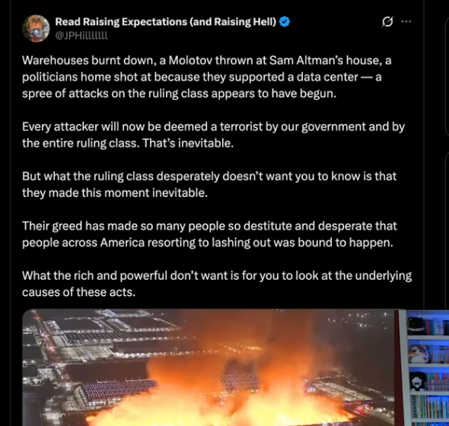Click the 'Every attacker will now' paragraph
This screenshot has height=426, width=449.
(213, 135)
